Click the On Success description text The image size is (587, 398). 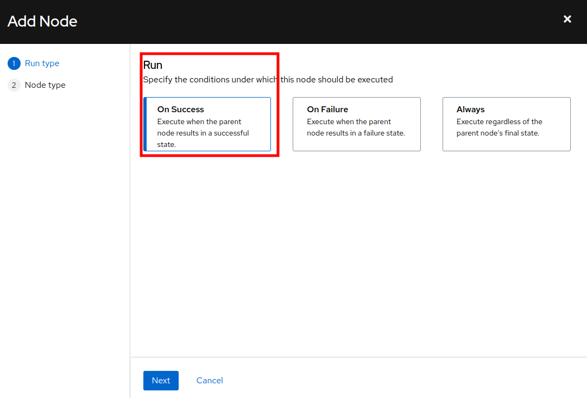click(203, 133)
